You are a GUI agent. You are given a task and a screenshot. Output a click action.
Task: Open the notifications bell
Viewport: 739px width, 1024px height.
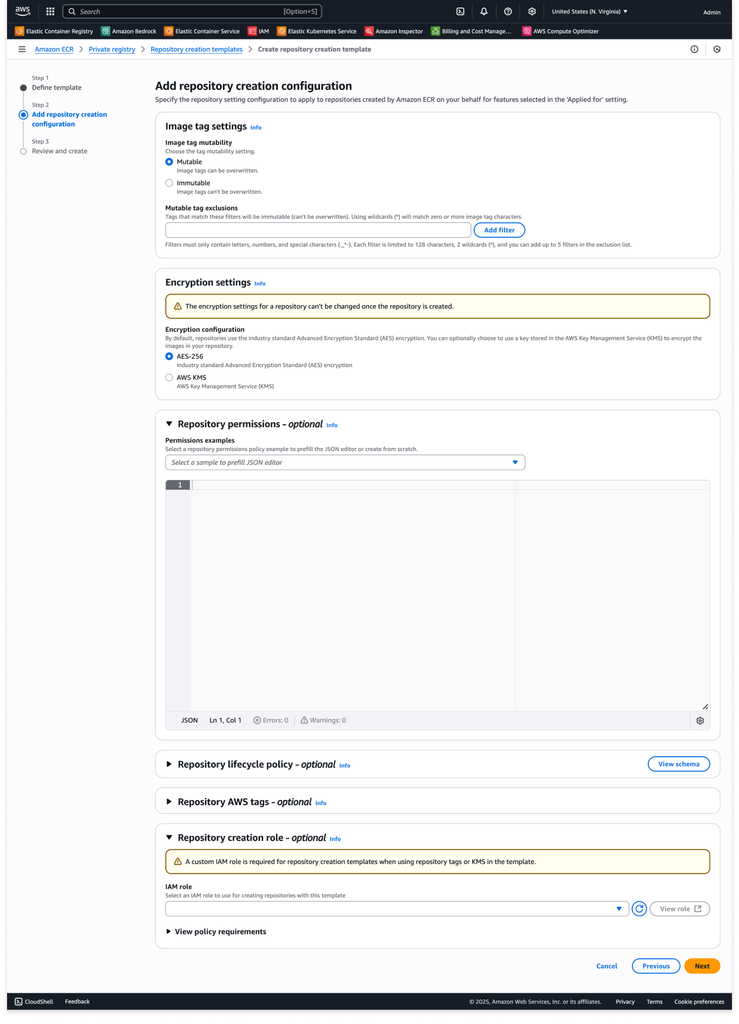coord(484,12)
